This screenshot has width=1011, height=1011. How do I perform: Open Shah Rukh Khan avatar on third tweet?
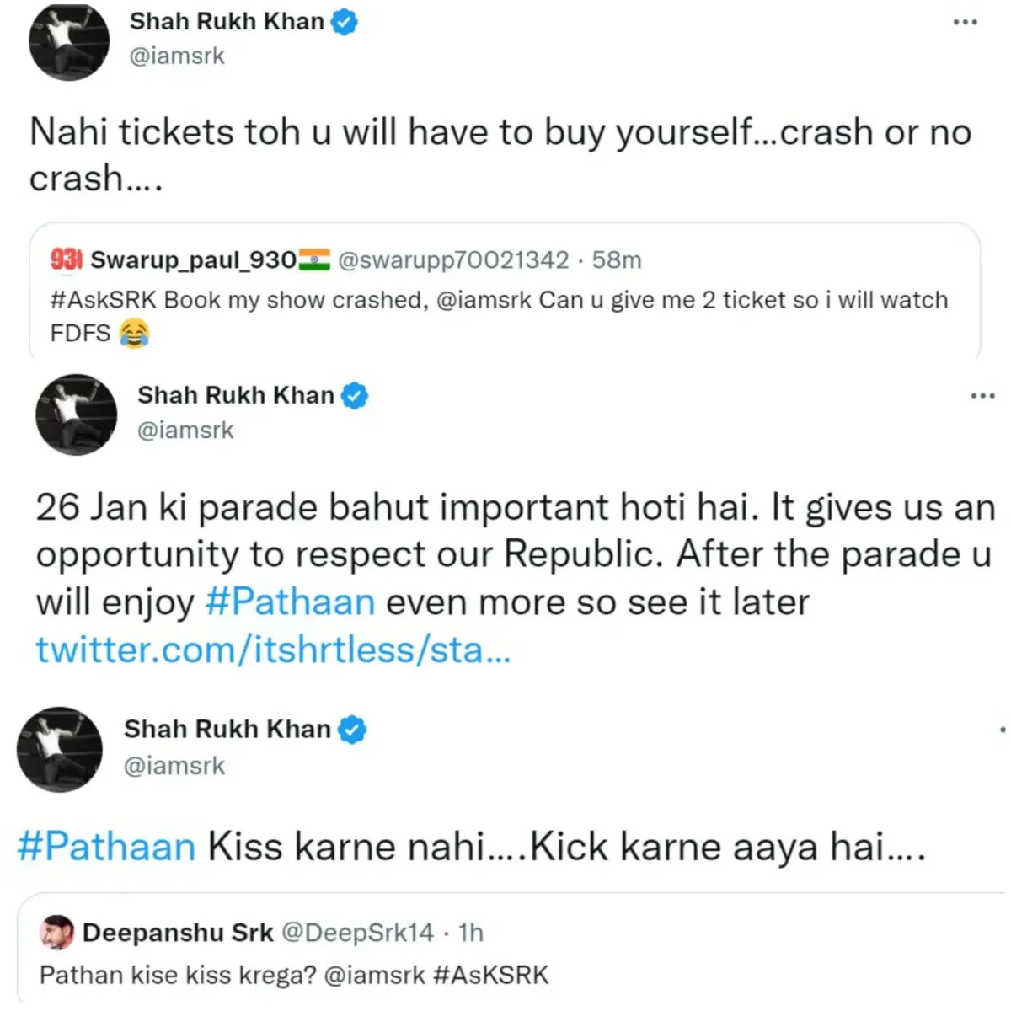60,749
